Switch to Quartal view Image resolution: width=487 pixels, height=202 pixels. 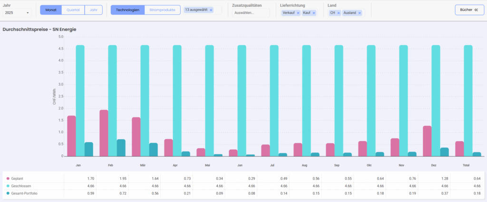(73, 10)
